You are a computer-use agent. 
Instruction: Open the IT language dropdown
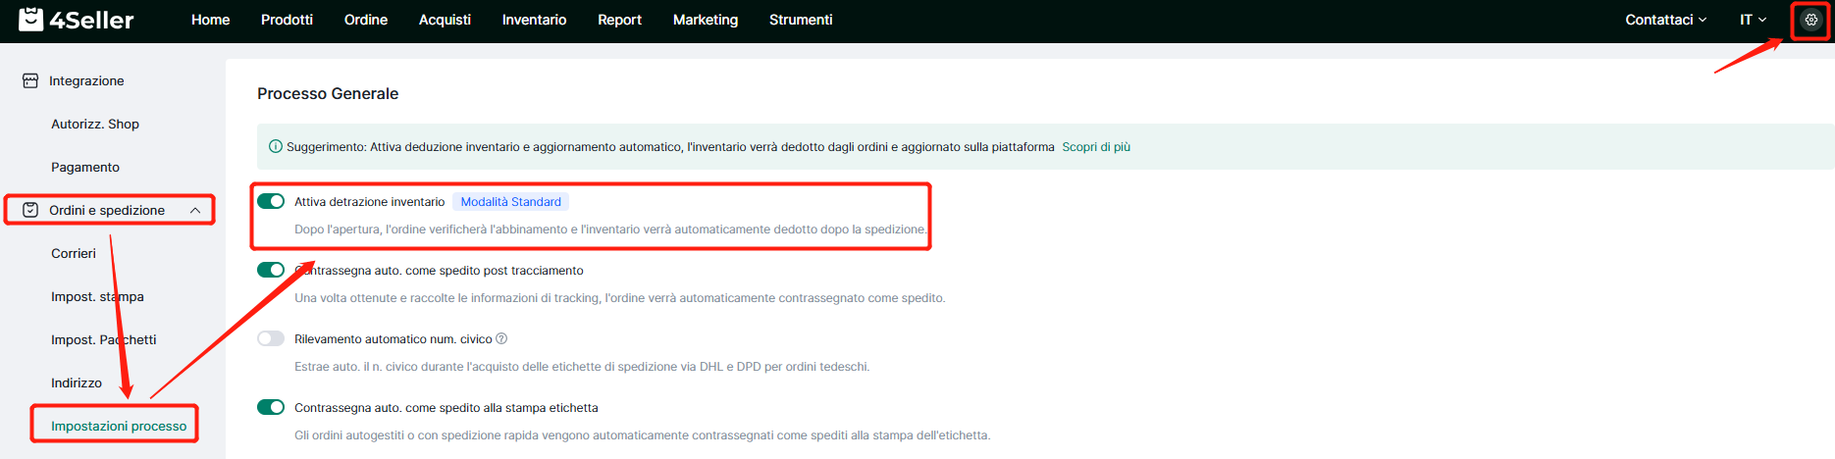[1753, 20]
